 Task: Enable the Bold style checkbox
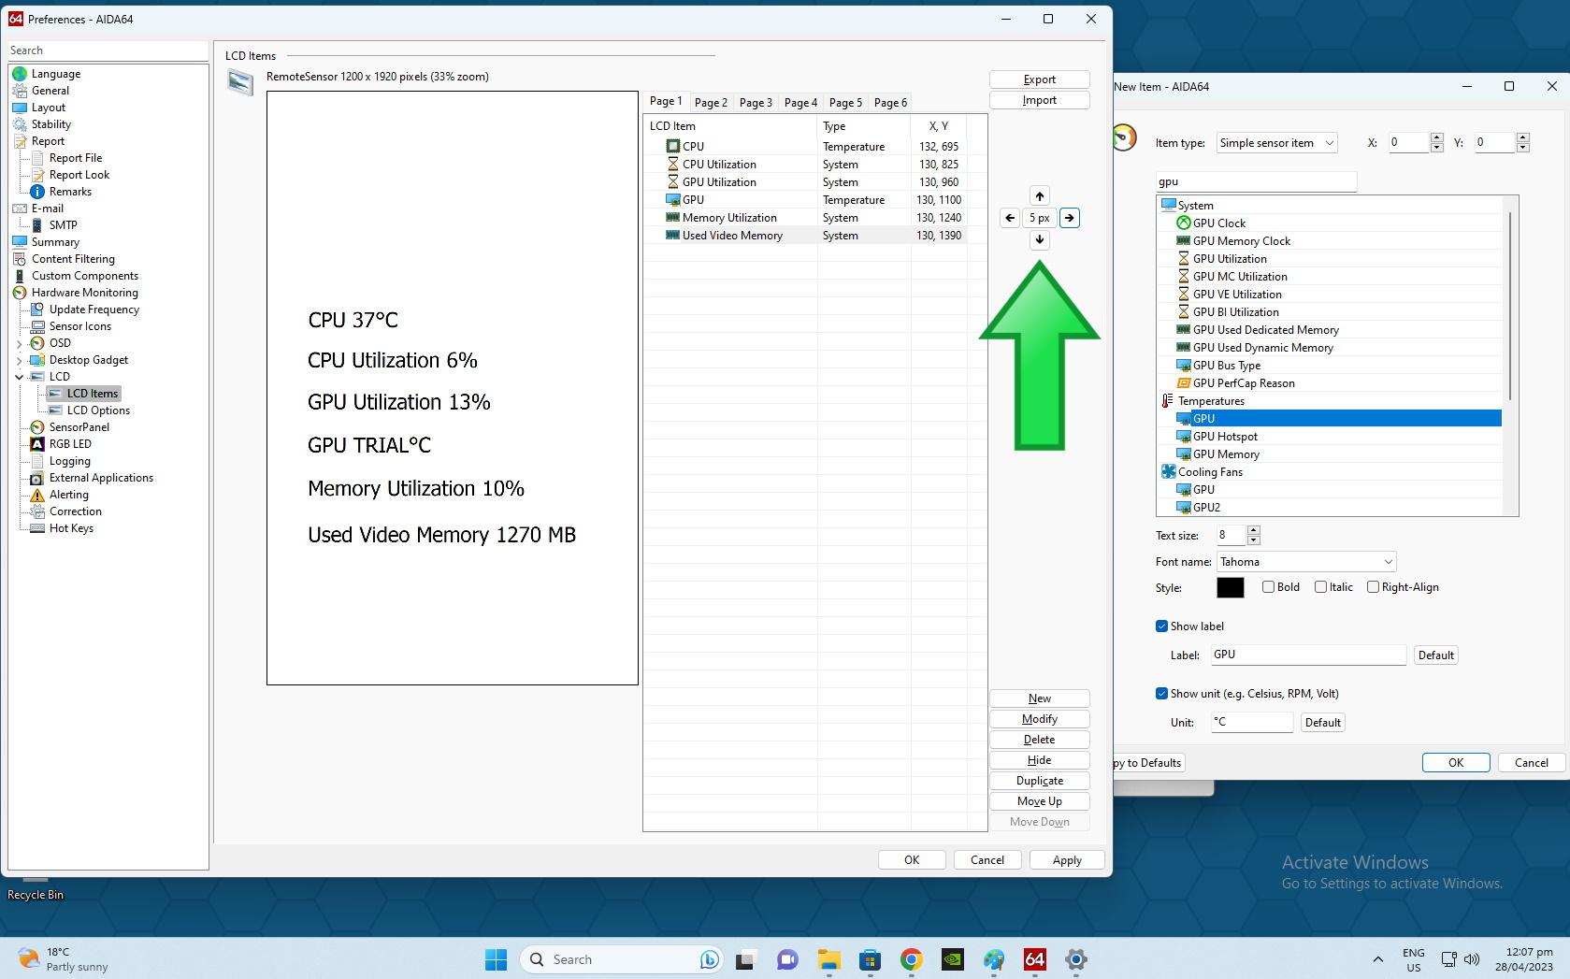1268,587
